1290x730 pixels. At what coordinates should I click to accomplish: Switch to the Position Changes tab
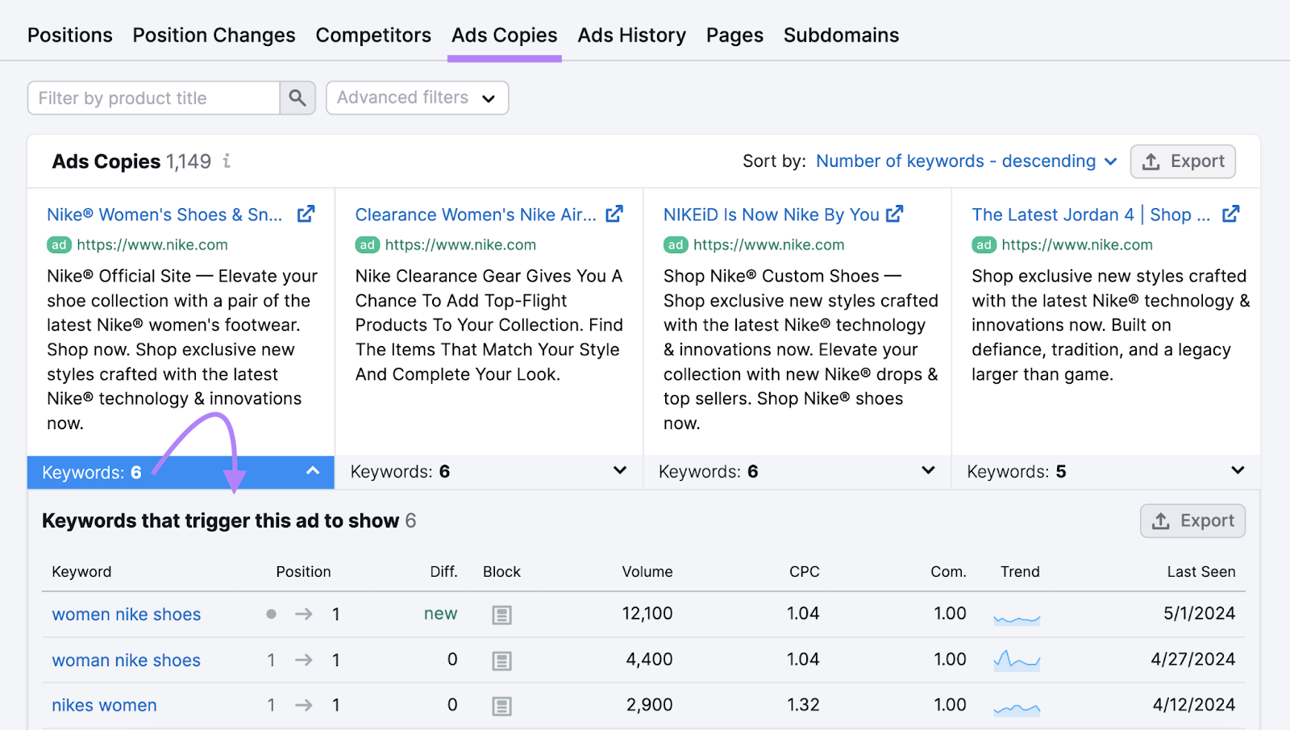214,35
